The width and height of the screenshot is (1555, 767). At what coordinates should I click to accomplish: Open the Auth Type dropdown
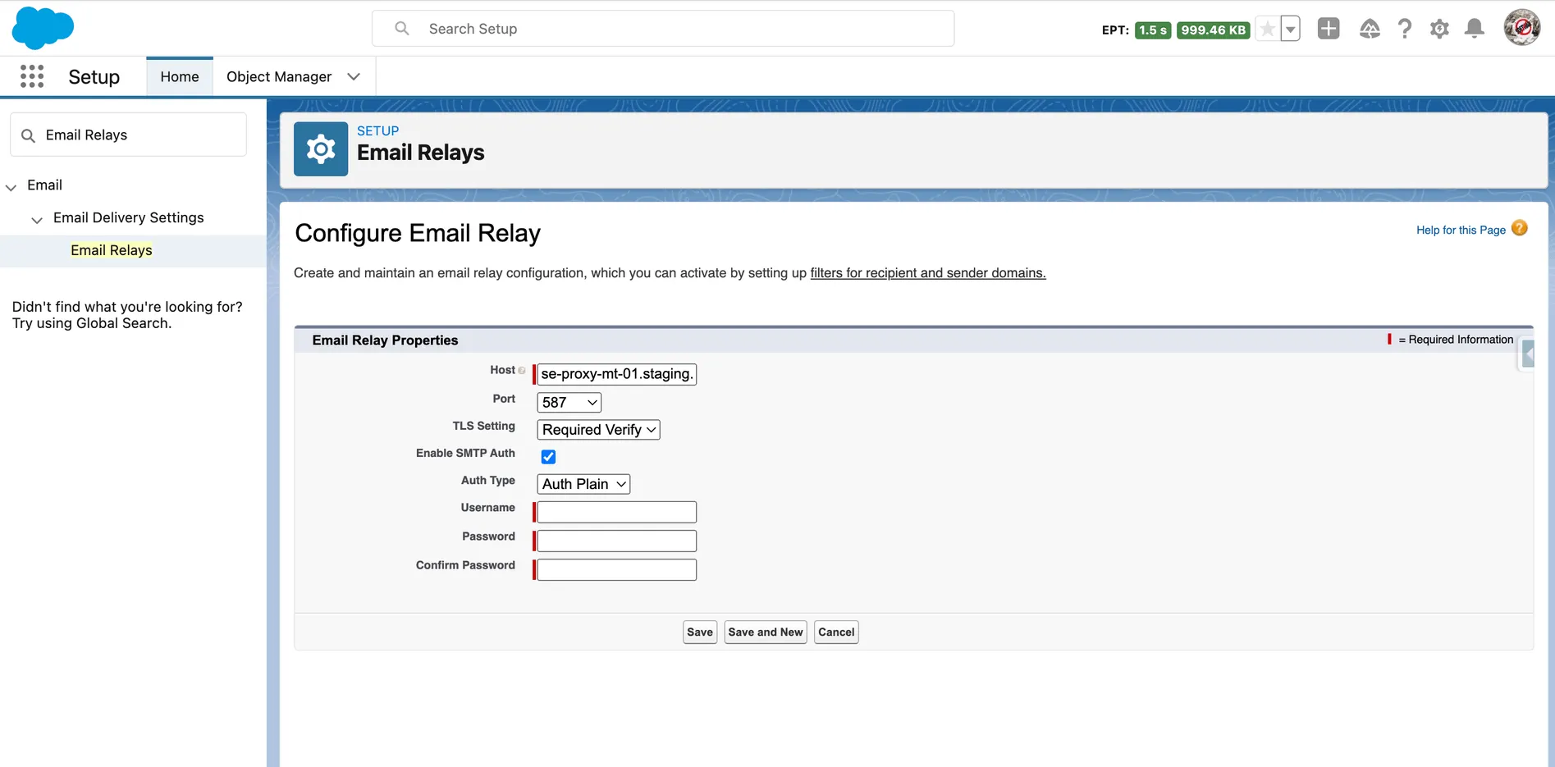point(583,484)
